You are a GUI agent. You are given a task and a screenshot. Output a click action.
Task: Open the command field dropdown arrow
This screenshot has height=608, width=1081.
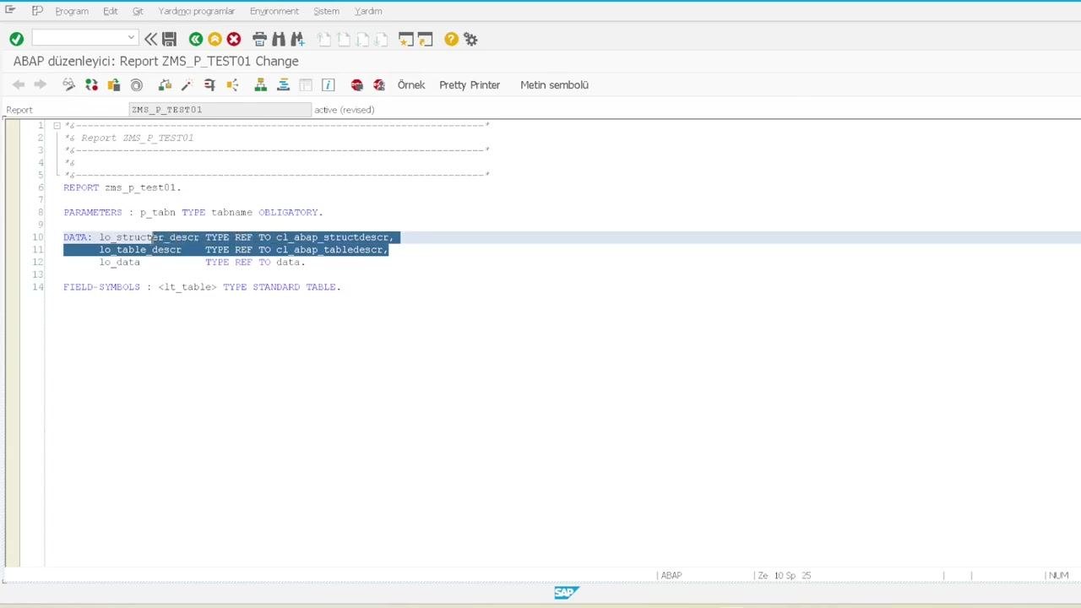(131, 38)
